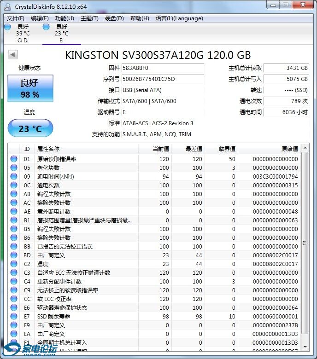Viewport: 317px width, 359px height.
Task: Click the status icon for attribute C3
Action: coord(14,272)
